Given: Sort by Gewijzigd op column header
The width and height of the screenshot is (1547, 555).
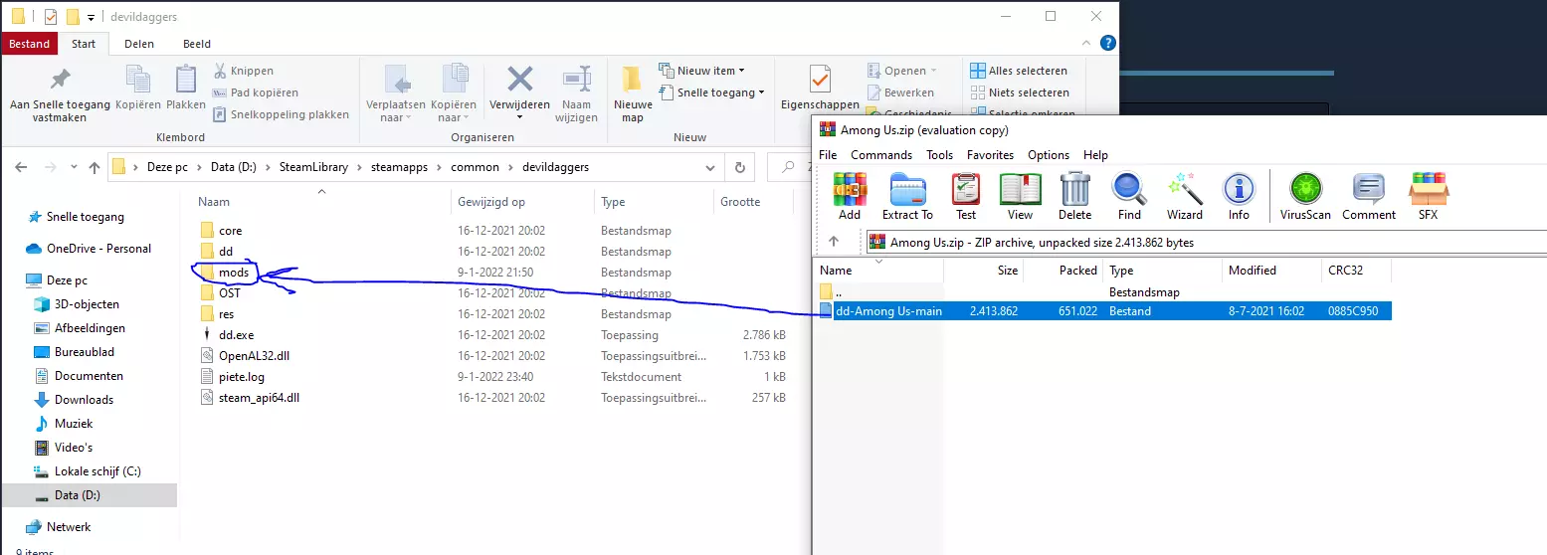Looking at the screenshot, I should [x=491, y=202].
